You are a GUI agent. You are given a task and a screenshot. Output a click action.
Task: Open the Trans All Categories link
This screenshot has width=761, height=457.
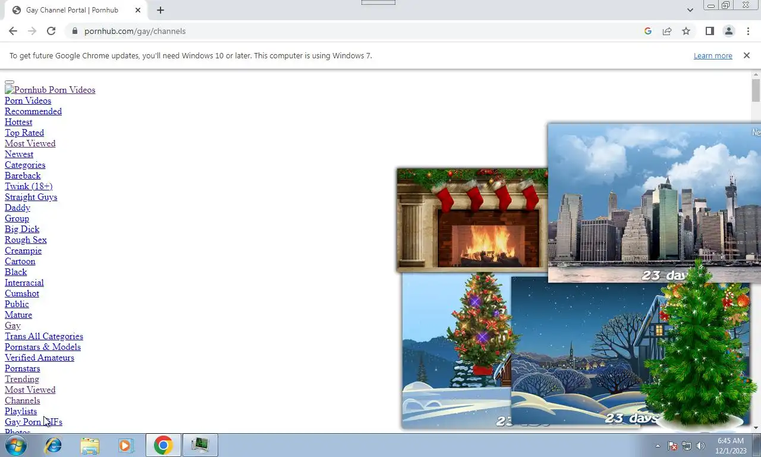44,336
